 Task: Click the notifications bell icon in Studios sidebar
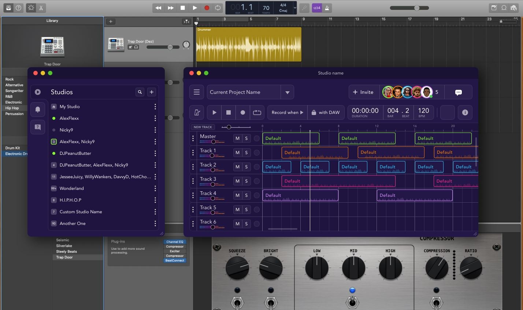pyautogui.click(x=38, y=109)
